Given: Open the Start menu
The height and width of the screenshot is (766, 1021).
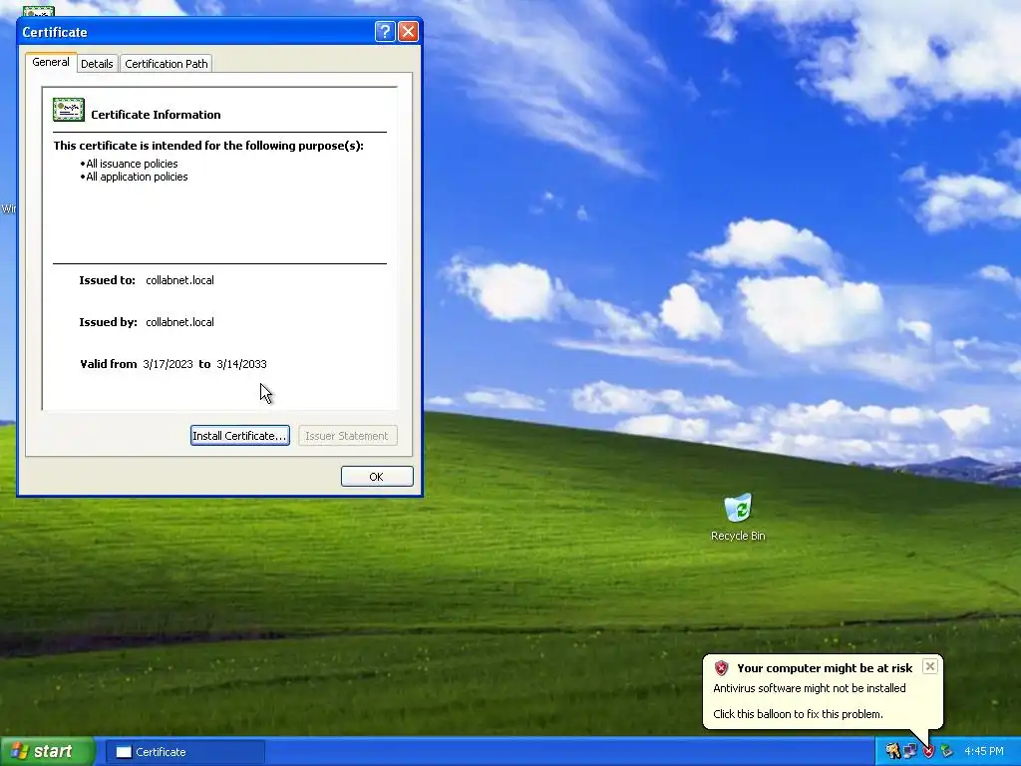Looking at the screenshot, I should pyautogui.click(x=47, y=751).
